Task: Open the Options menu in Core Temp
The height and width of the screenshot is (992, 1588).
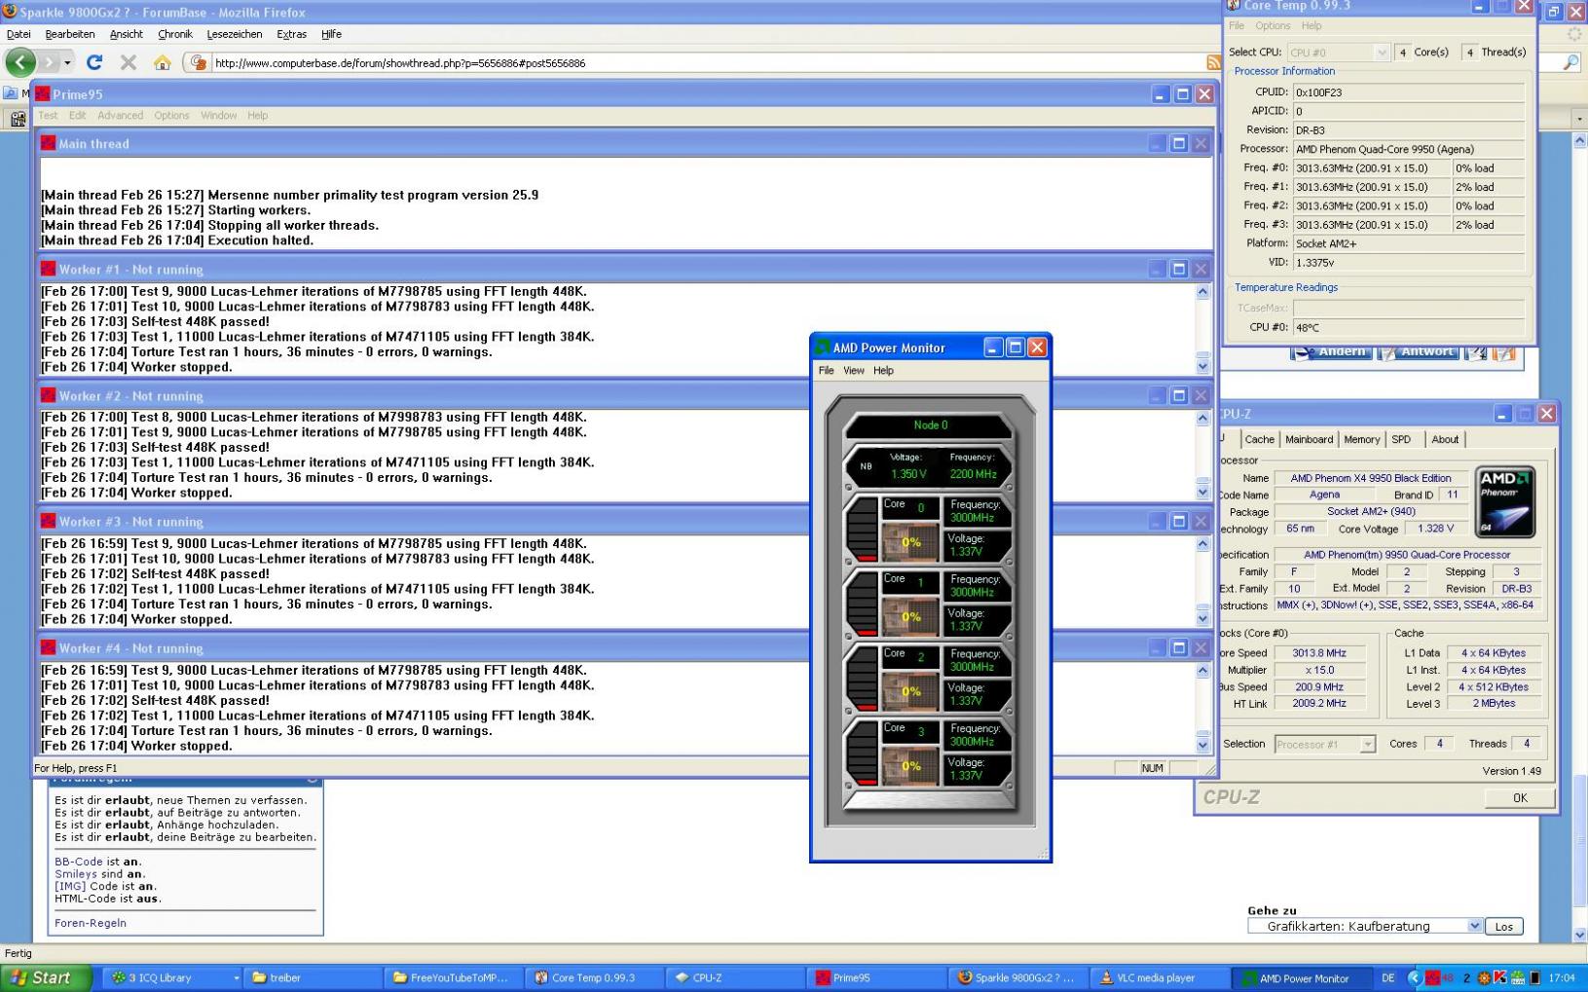Action: 1273,25
